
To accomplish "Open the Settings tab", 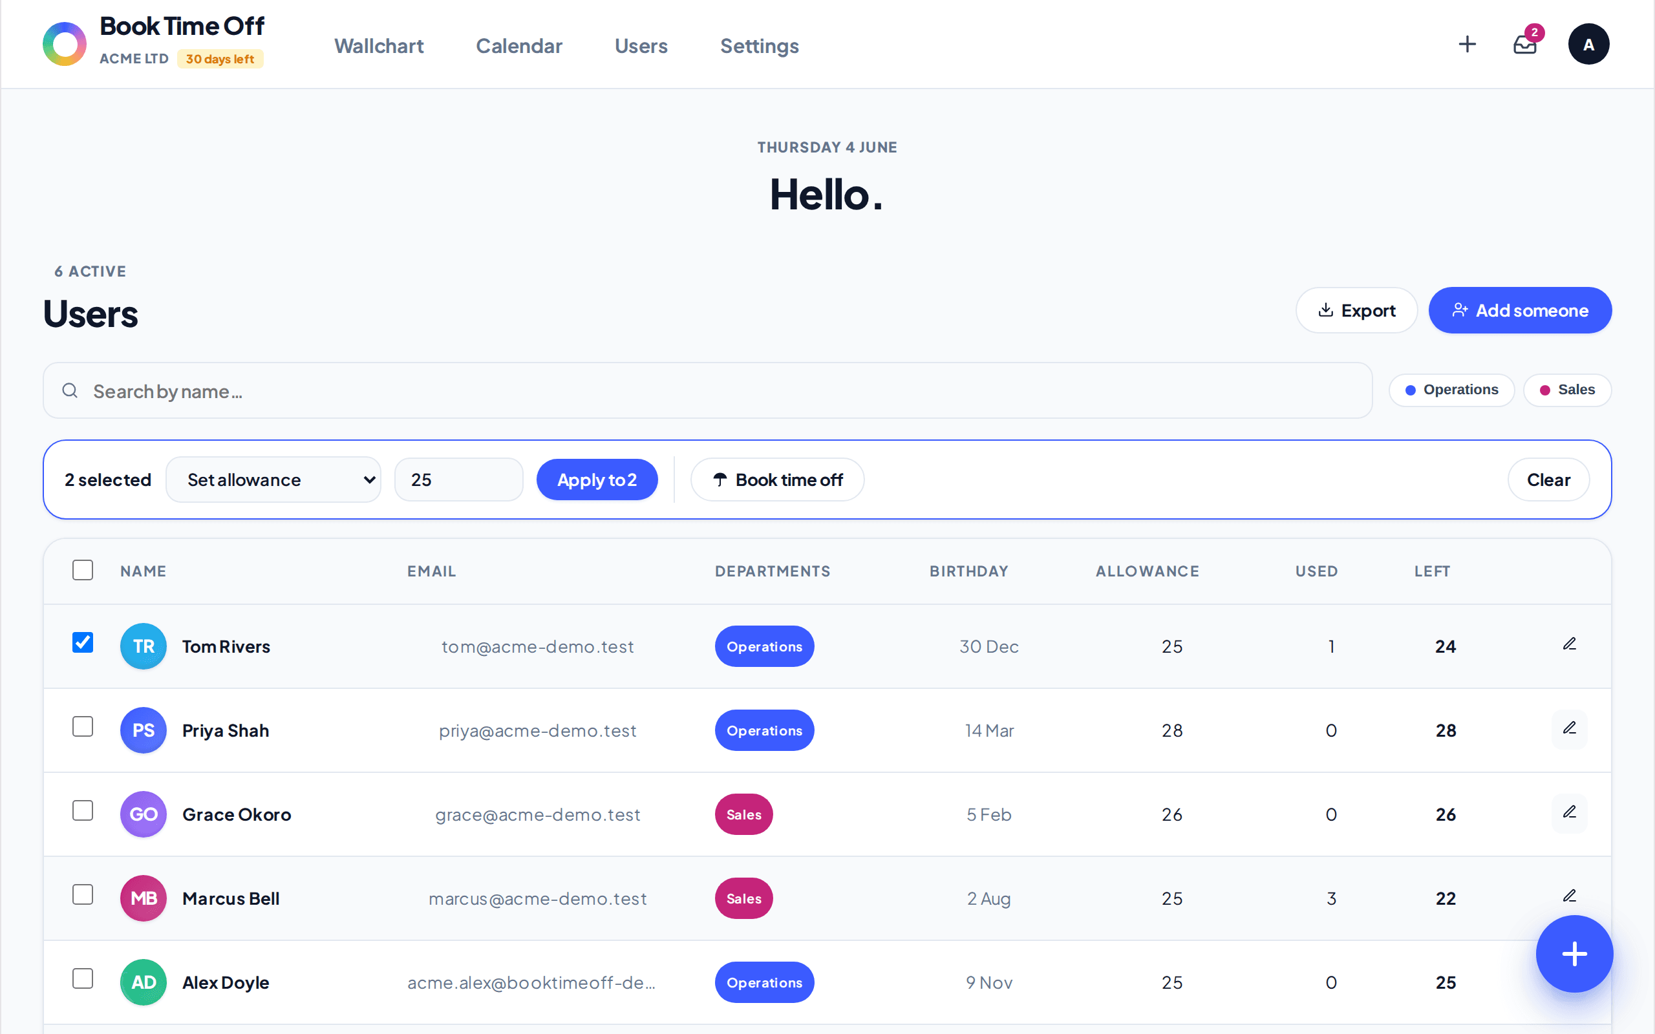I will [x=759, y=46].
